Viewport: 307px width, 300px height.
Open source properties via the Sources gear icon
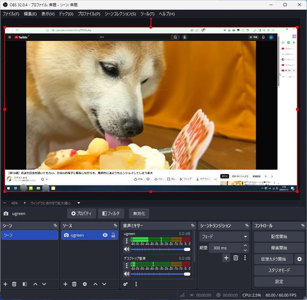[x=84, y=284]
